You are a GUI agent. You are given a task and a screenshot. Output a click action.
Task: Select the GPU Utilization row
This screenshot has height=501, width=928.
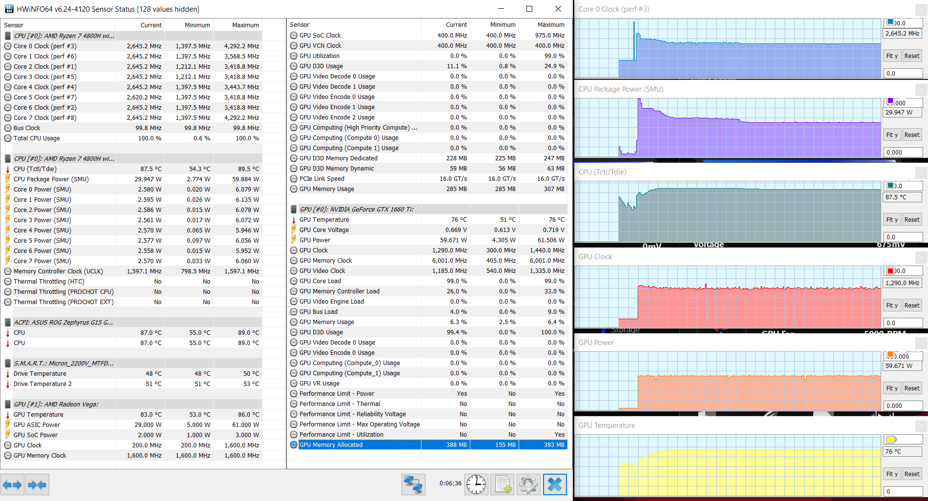pos(427,56)
